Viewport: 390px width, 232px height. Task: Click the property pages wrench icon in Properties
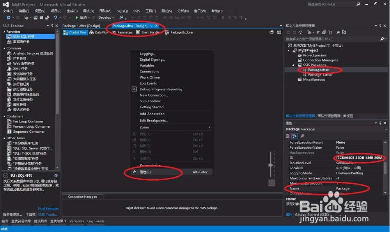click(x=303, y=136)
